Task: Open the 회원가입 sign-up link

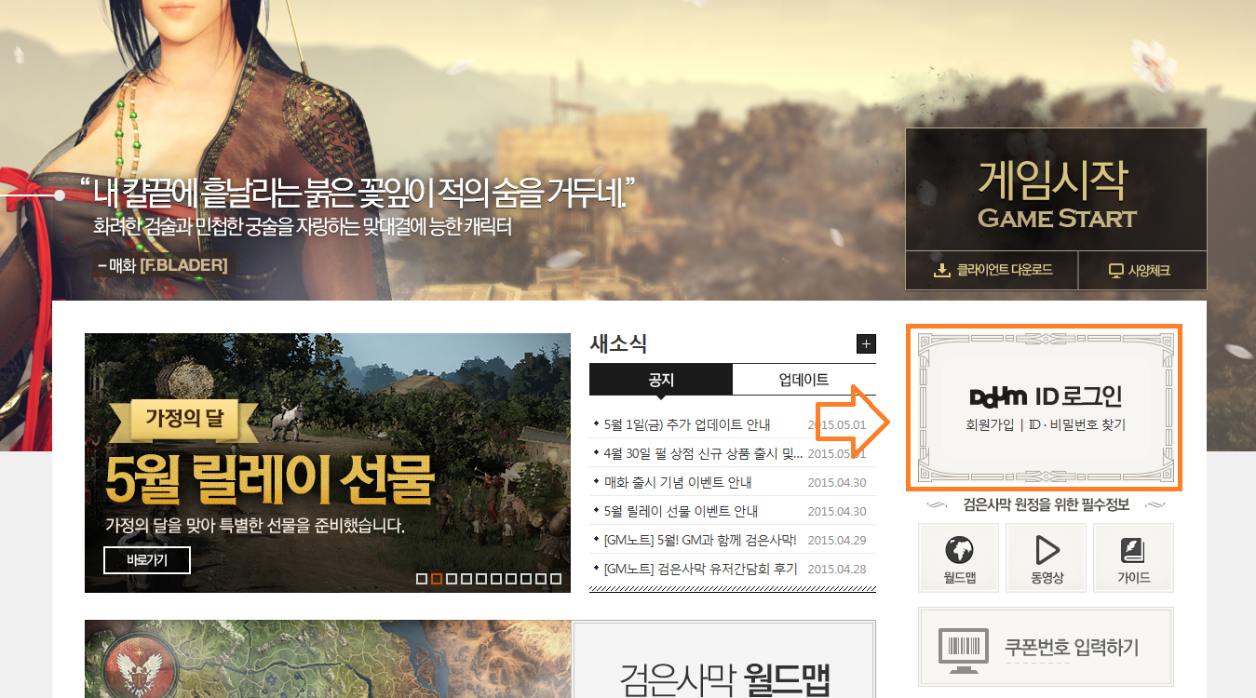Action: pyautogui.click(x=990, y=425)
